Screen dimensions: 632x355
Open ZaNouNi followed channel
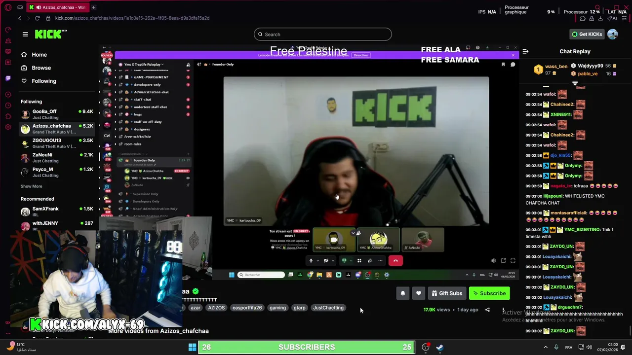point(57,157)
